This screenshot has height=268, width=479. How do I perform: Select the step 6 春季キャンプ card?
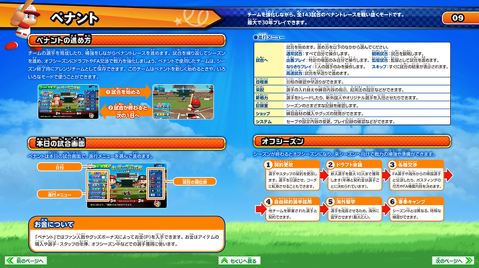(416, 209)
